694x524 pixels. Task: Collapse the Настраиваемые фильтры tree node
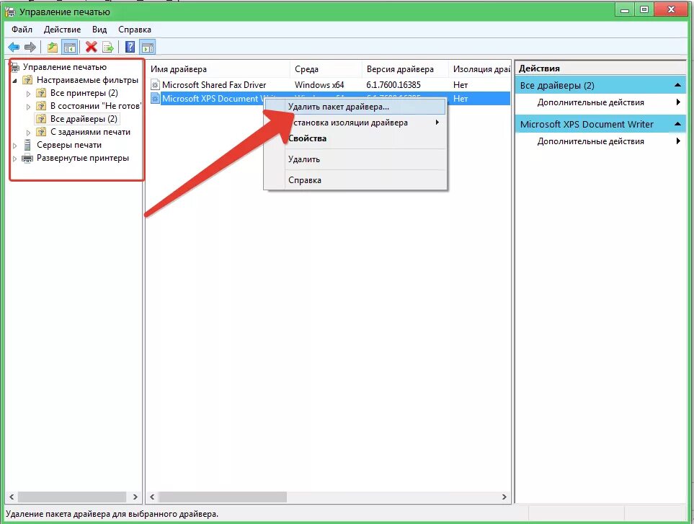coord(14,81)
